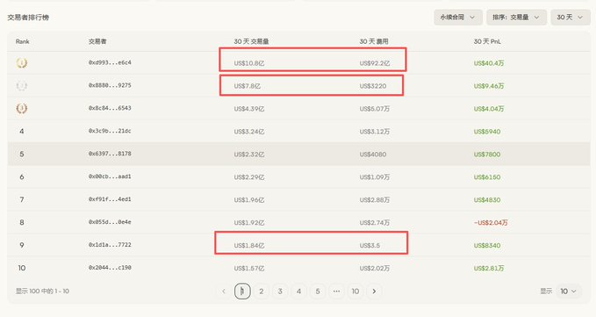Image resolution: width=596 pixels, height=317 pixels.
Task: Click the US$7.8亿 volume cell
Action: click(x=247, y=86)
